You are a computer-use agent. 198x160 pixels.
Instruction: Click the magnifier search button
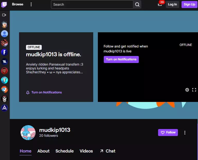137,5
